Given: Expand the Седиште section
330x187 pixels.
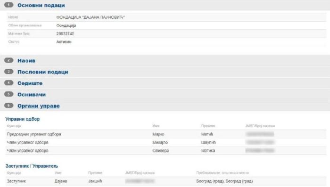Looking at the screenshot, I should point(30,83).
